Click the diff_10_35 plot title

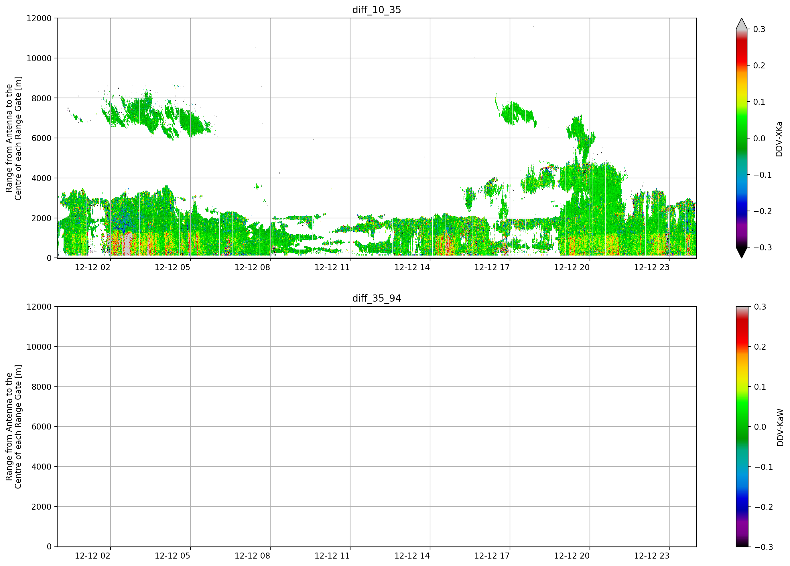point(377,10)
